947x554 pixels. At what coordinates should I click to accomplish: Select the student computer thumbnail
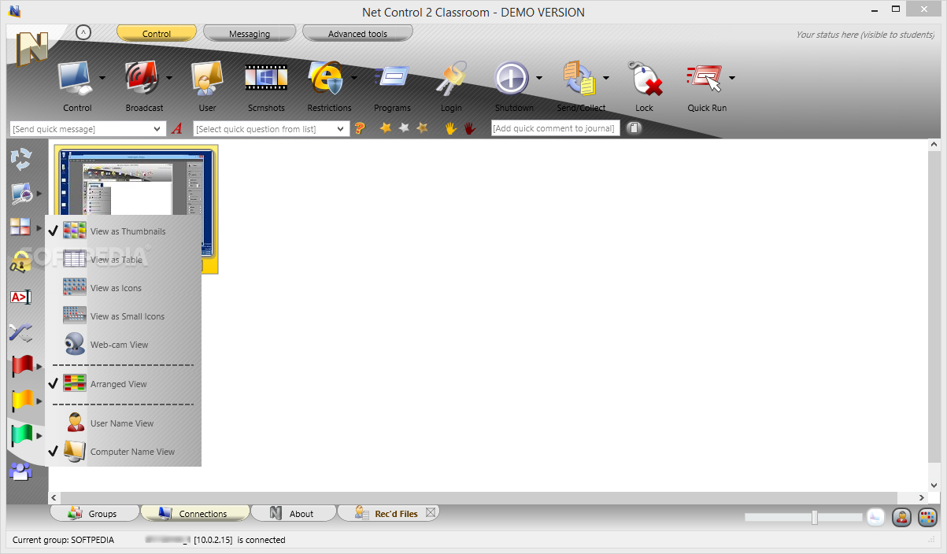click(x=136, y=209)
